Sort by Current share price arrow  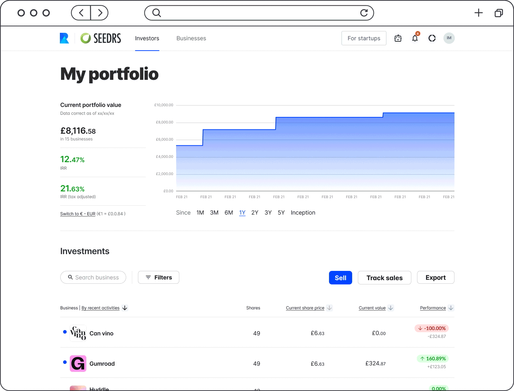coord(329,308)
